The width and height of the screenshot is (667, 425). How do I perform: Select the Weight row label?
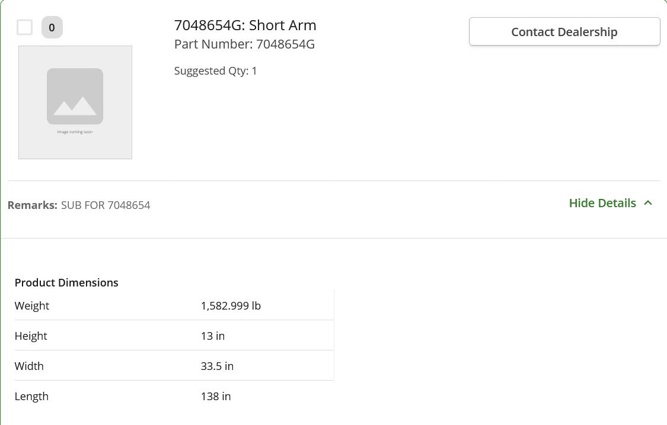(32, 306)
